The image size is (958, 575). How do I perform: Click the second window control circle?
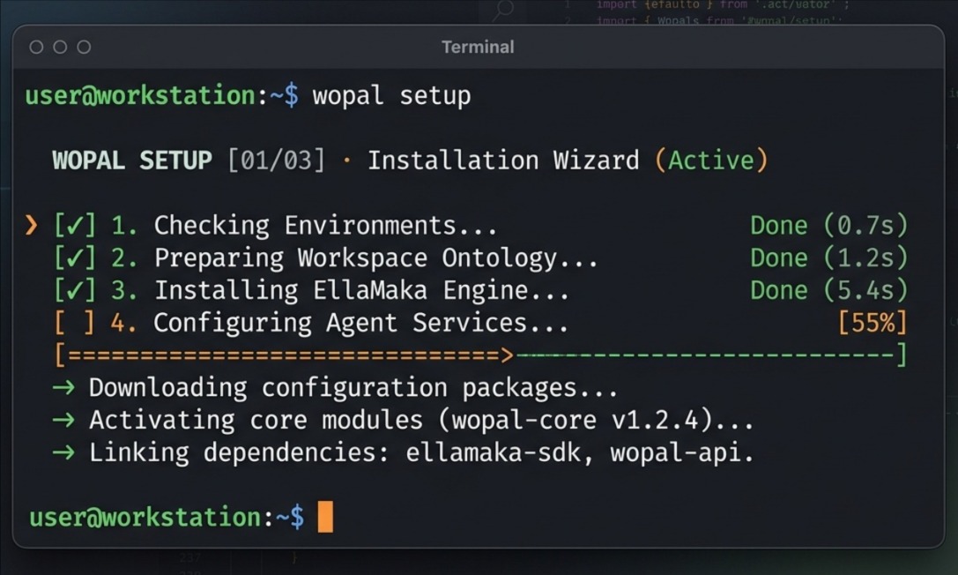[60, 47]
